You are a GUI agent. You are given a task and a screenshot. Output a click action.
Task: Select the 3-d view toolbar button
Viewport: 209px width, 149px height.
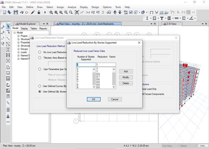pyautogui.click(x=88, y=12)
